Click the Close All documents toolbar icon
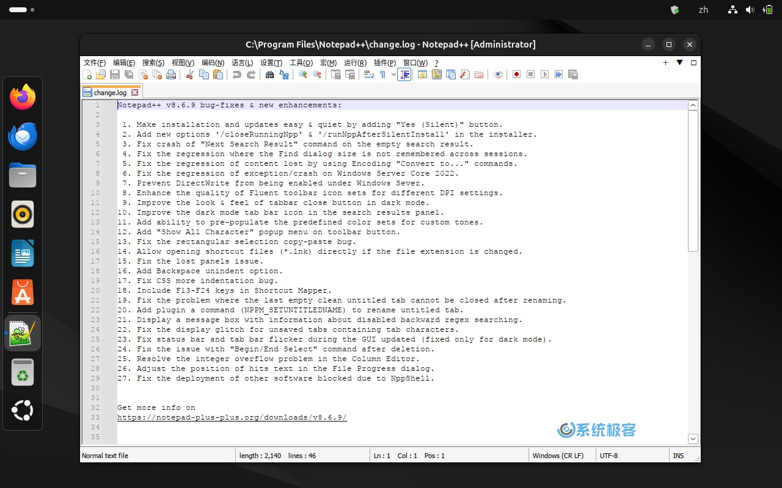The width and height of the screenshot is (782, 488). pos(157,74)
